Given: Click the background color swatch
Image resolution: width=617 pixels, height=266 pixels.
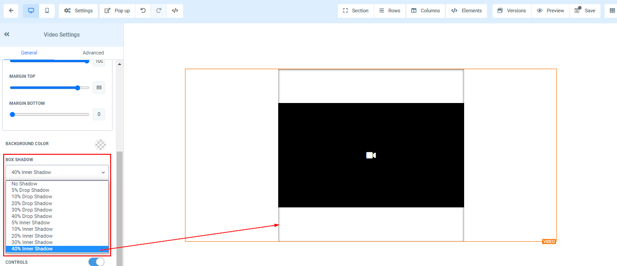Looking at the screenshot, I should [100, 145].
